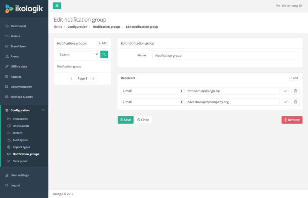Focus the notification groups Search field

coord(75,54)
